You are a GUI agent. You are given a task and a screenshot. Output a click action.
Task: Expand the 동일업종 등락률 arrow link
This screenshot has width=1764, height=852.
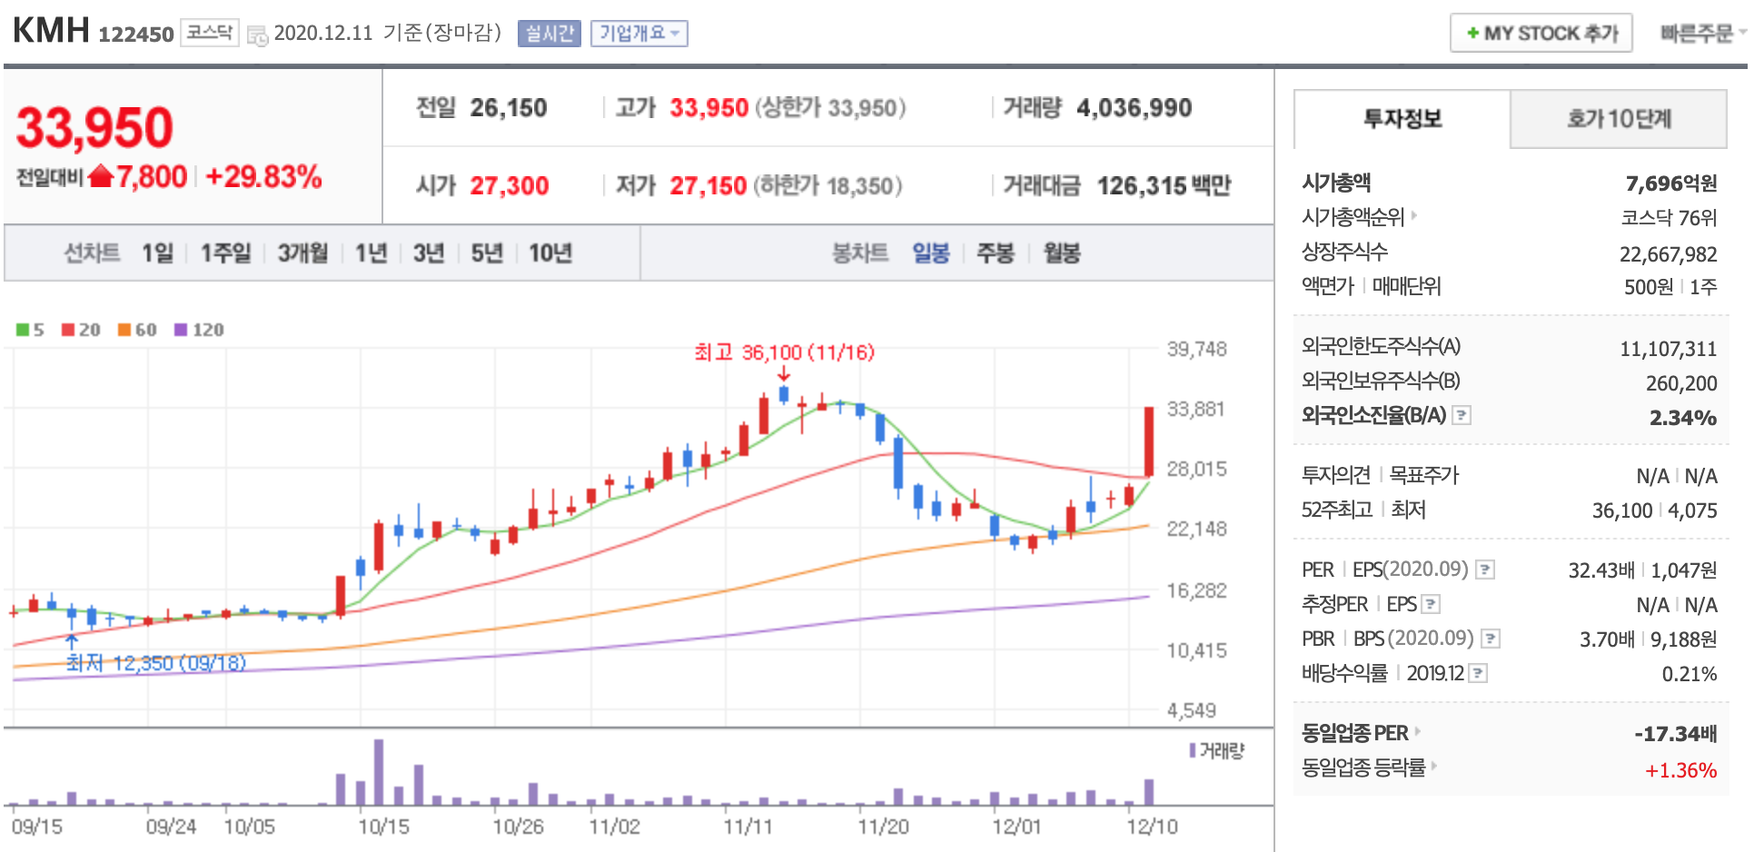tap(1434, 767)
